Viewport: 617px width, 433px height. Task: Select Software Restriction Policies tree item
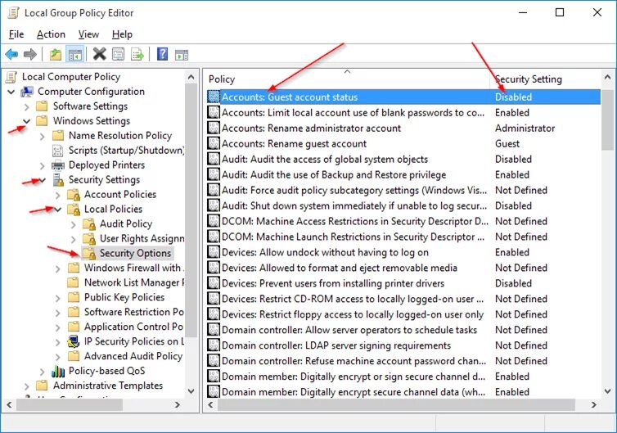click(133, 312)
